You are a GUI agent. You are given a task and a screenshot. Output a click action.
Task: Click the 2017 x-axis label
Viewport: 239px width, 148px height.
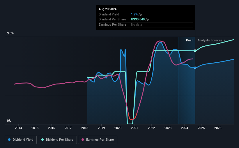click(68, 128)
